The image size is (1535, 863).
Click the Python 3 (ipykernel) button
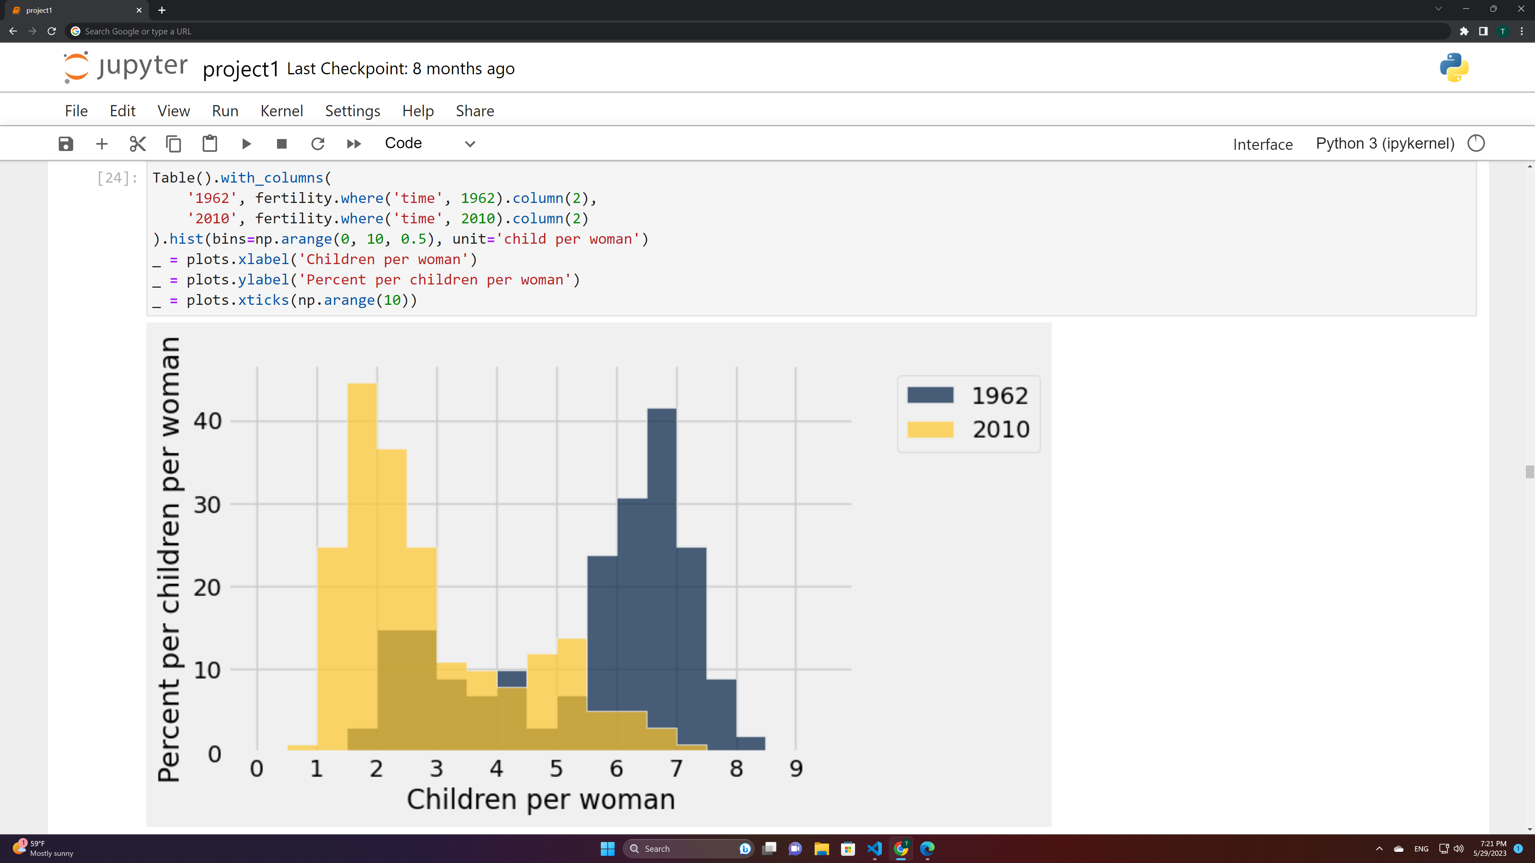coord(1385,143)
